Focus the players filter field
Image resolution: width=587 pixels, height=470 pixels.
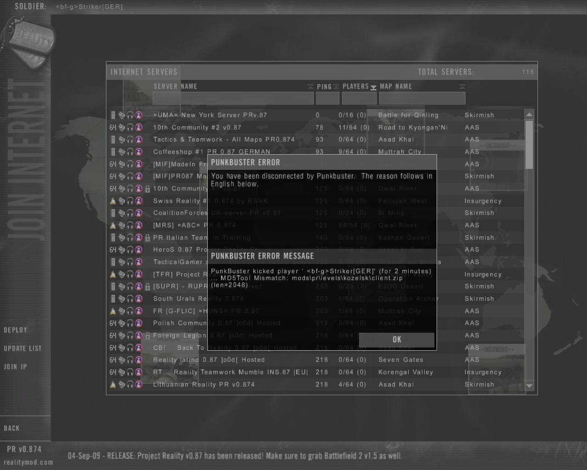tap(359, 98)
